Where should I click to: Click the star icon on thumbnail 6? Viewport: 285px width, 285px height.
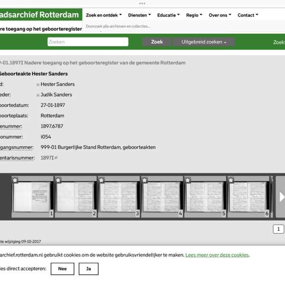click(x=231, y=180)
